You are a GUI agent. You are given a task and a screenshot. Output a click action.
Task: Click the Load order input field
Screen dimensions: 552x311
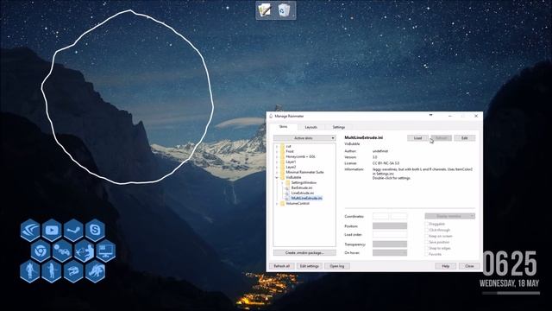click(390, 234)
